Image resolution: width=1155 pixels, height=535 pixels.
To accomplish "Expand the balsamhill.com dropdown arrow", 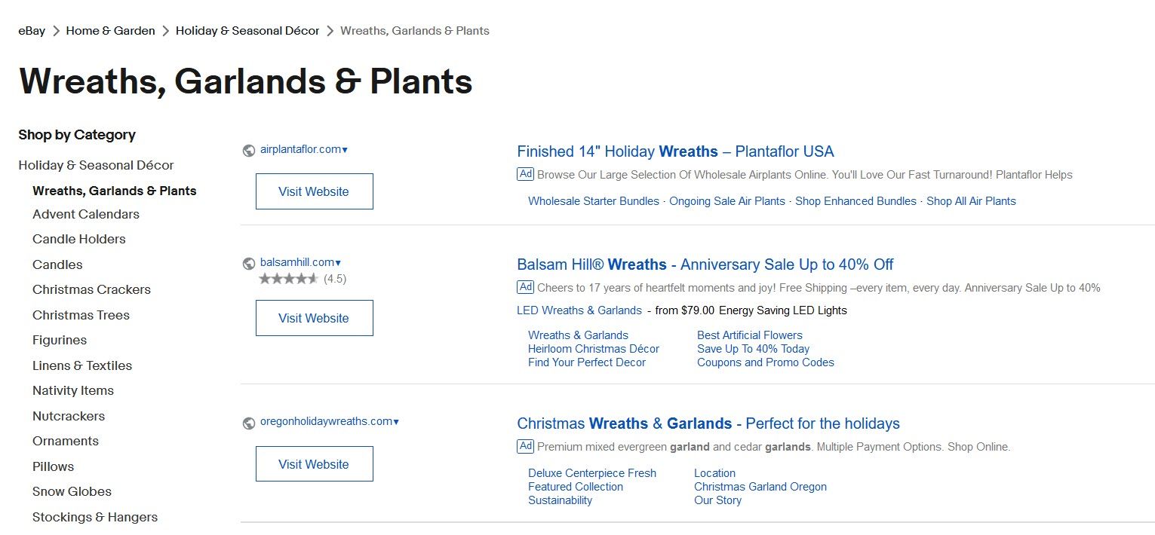I will click(x=338, y=263).
